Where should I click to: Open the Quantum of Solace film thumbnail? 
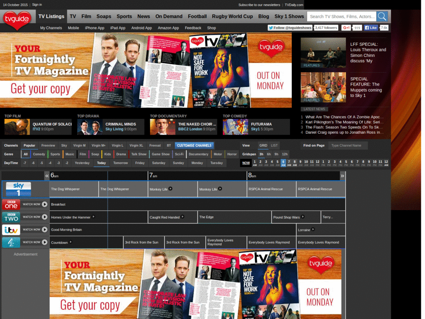coord(17,127)
